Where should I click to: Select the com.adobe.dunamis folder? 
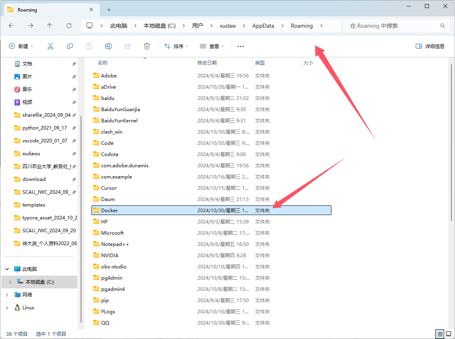point(211,165)
